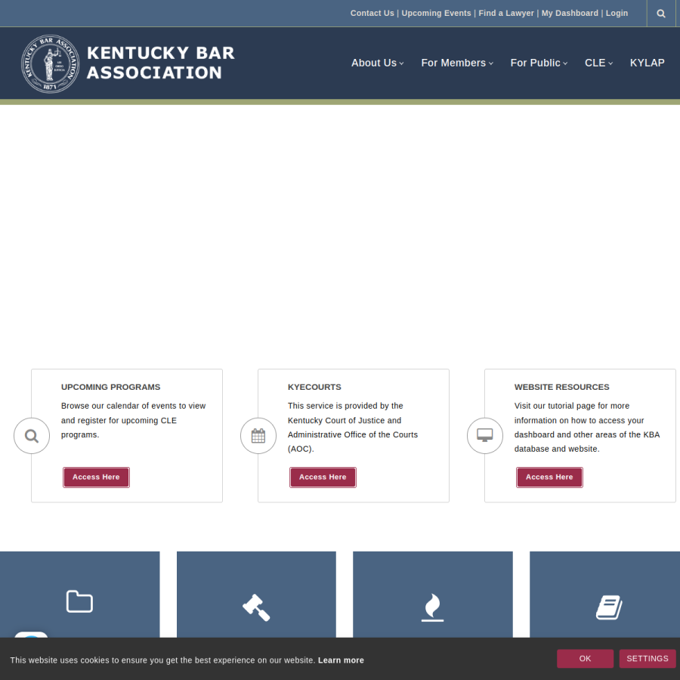Viewport: 680px width, 680px height.
Task: Expand the For Members menu
Action: [x=458, y=63]
